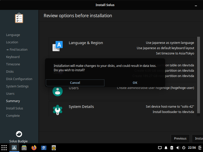Click 'Set timezone to Asia/Tokyo' text

(175, 53)
